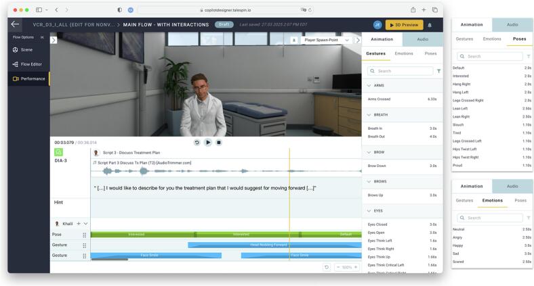Click the restart playback icon
The image size is (534, 286).
[197, 143]
